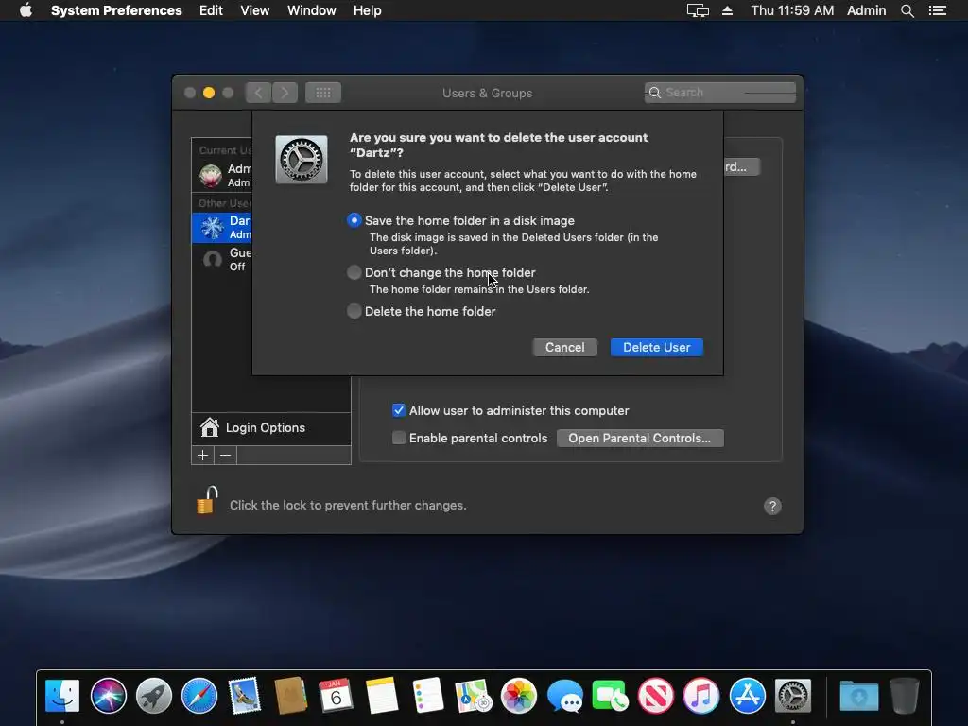
Task: Select the Guest User row
Action: (222, 259)
